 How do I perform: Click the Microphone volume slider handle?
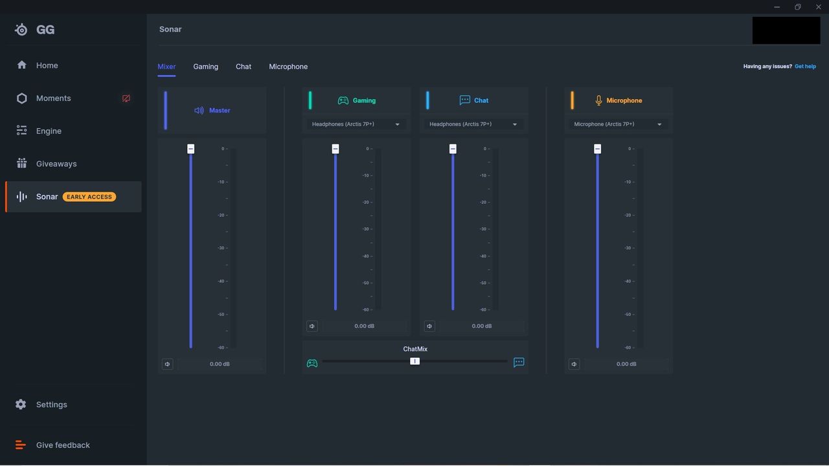(597, 149)
